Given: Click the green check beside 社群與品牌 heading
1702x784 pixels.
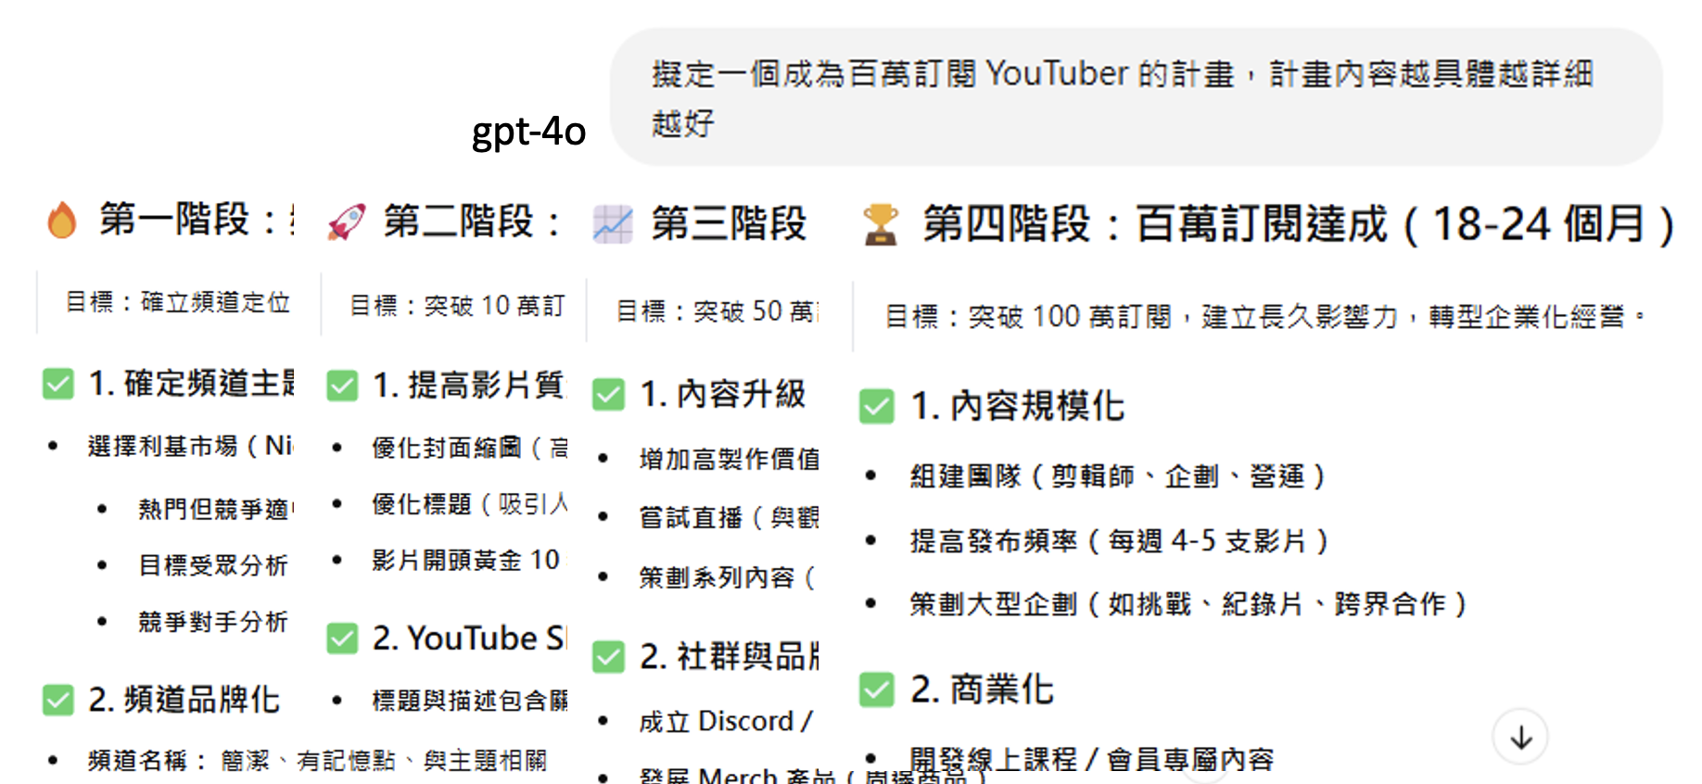Looking at the screenshot, I should [609, 657].
